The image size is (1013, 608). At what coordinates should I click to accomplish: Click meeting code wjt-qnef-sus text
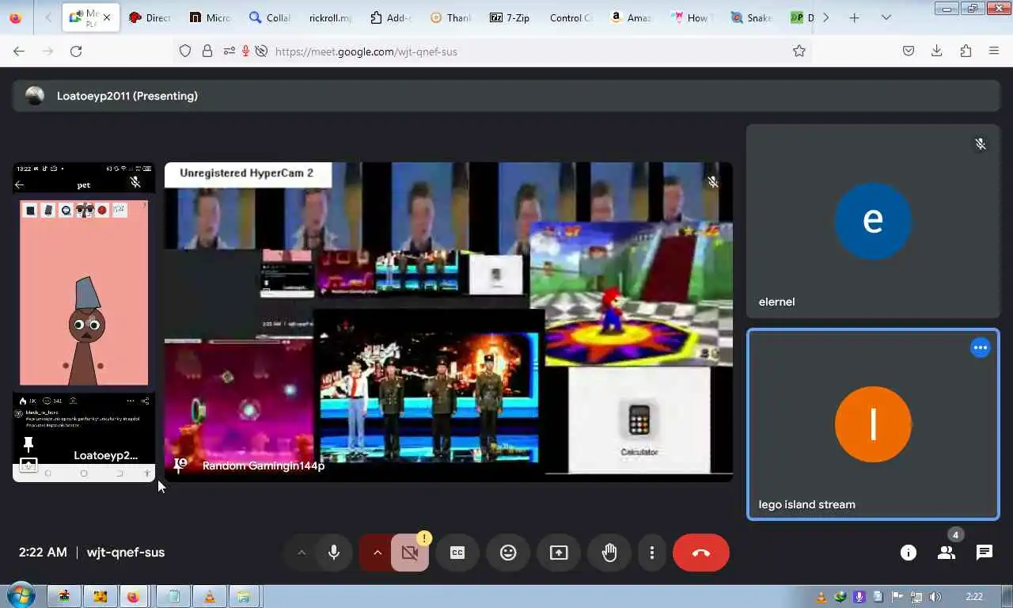pos(126,553)
